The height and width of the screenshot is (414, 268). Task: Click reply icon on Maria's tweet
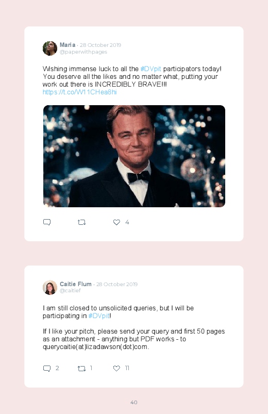(x=47, y=222)
